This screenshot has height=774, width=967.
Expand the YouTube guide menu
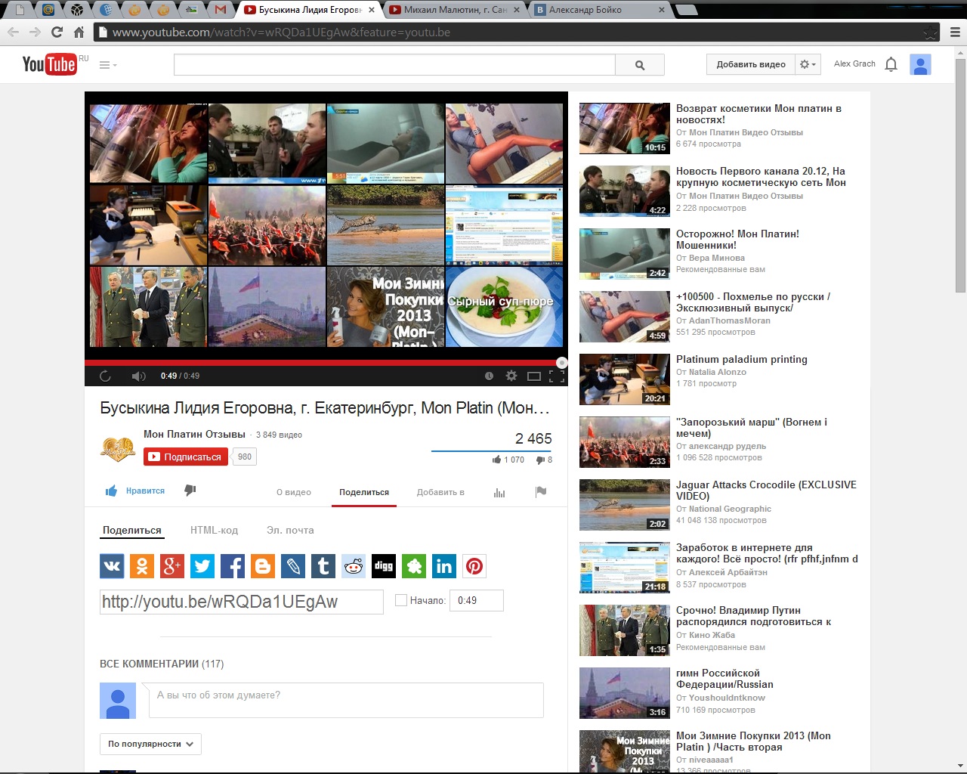click(x=108, y=65)
